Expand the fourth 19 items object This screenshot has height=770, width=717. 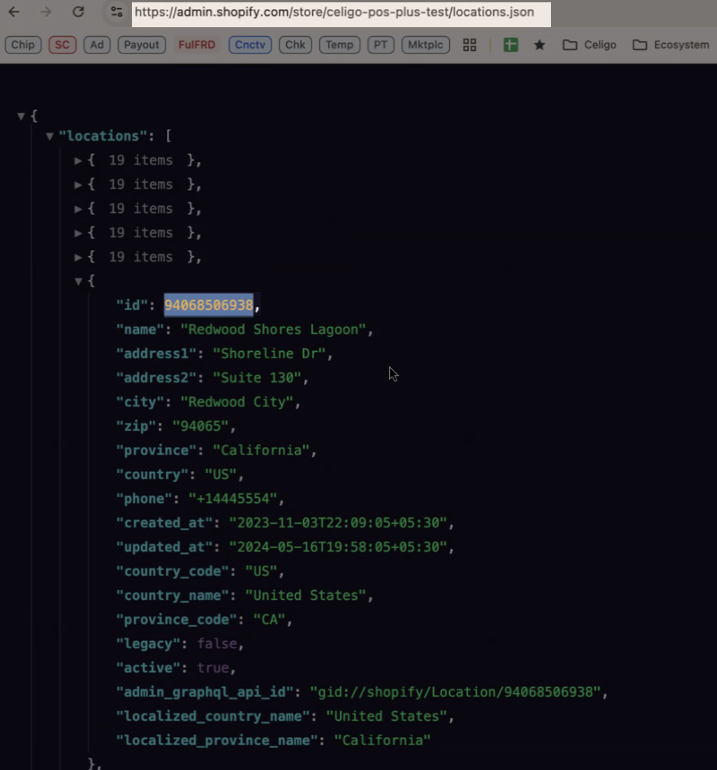tap(78, 233)
